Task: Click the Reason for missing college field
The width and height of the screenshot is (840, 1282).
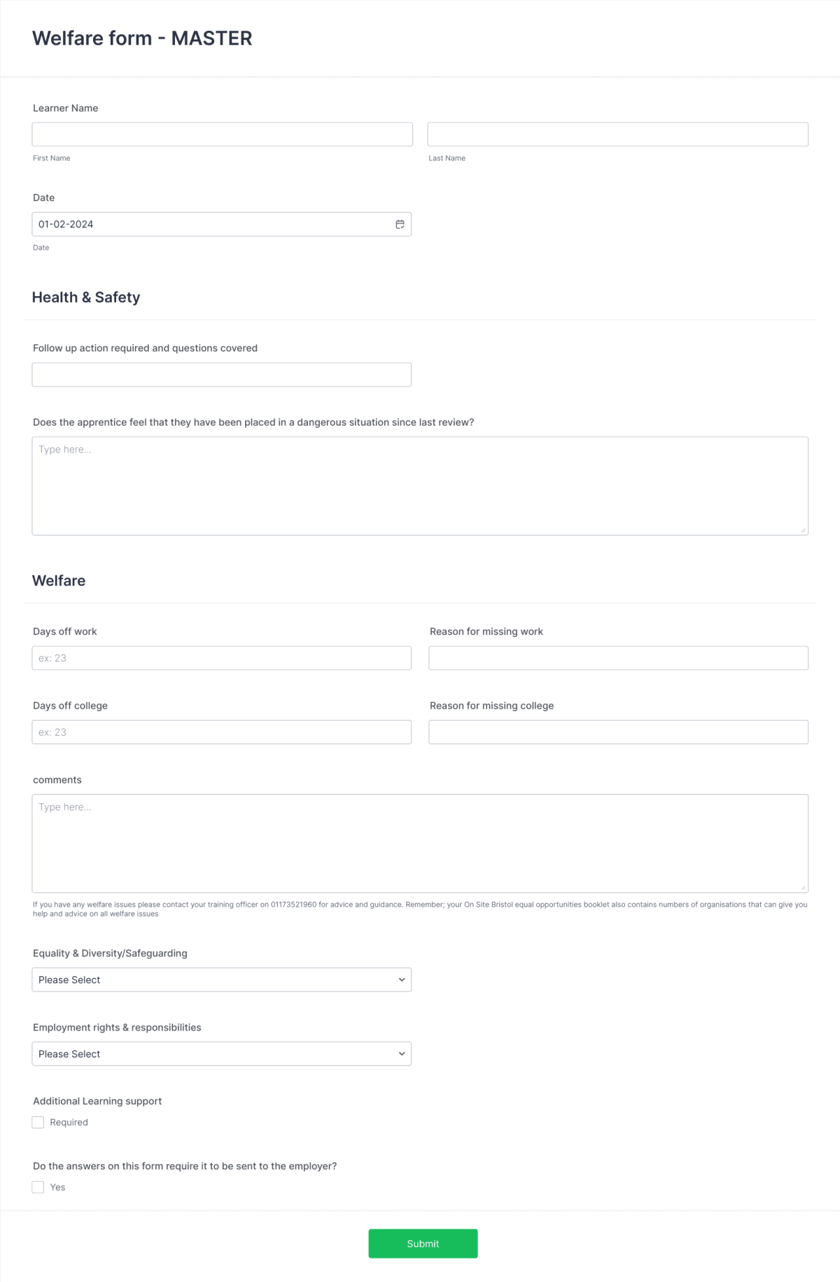Action: [618, 731]
